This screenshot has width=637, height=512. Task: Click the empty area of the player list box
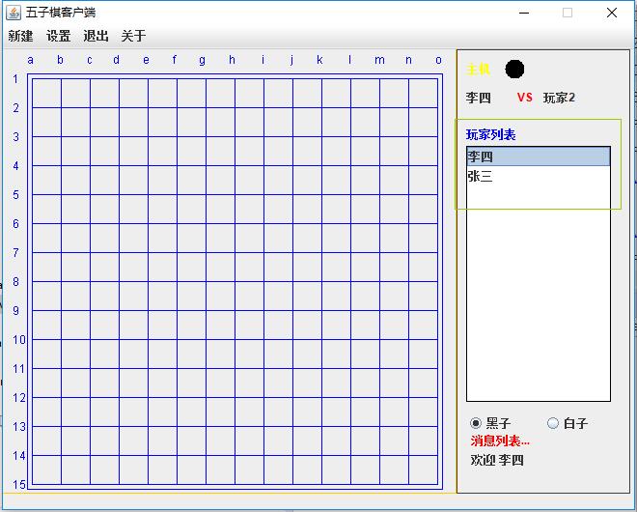tap(539, 293)
